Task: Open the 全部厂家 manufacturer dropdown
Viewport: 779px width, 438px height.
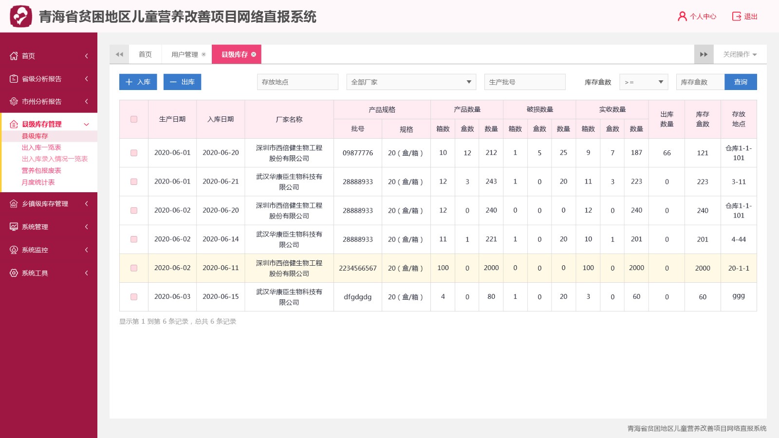Action: click(411, 82)
